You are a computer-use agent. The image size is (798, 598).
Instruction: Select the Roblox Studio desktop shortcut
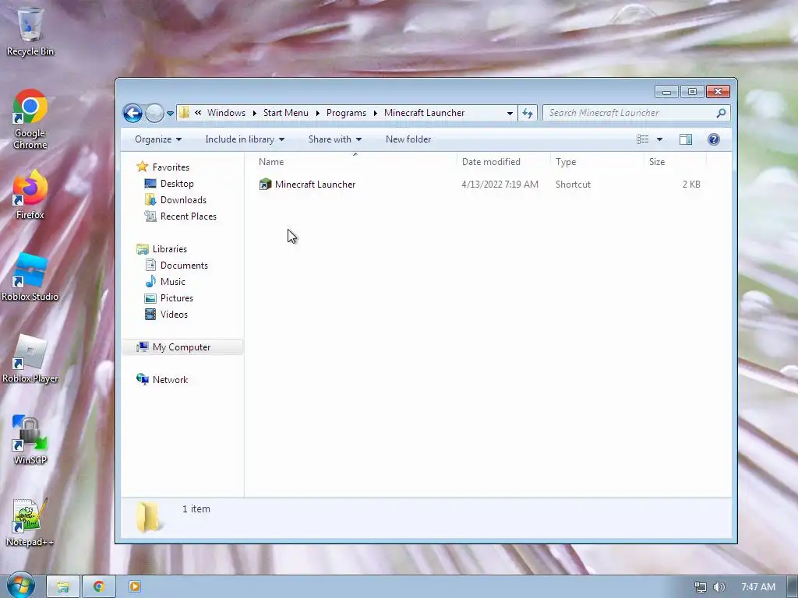[x=30, y=278]
